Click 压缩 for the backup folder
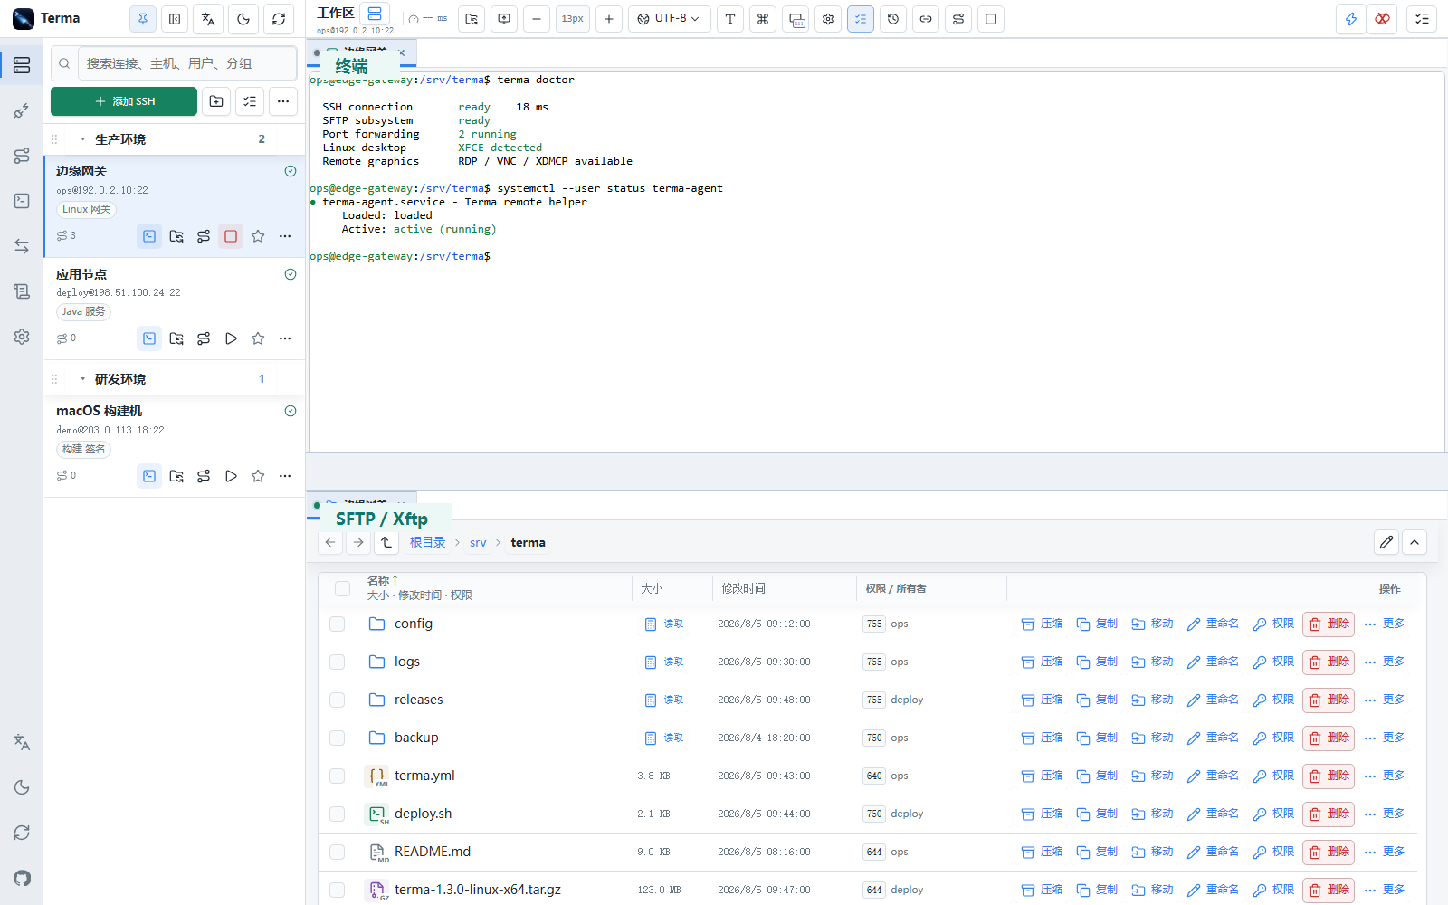This screenshot has width=1448, height=905. coord(1042,738)
